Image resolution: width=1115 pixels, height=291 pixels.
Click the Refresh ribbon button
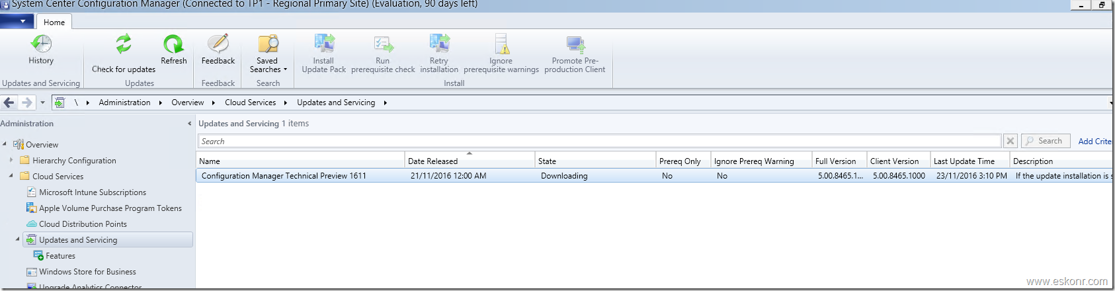point(174,50)
